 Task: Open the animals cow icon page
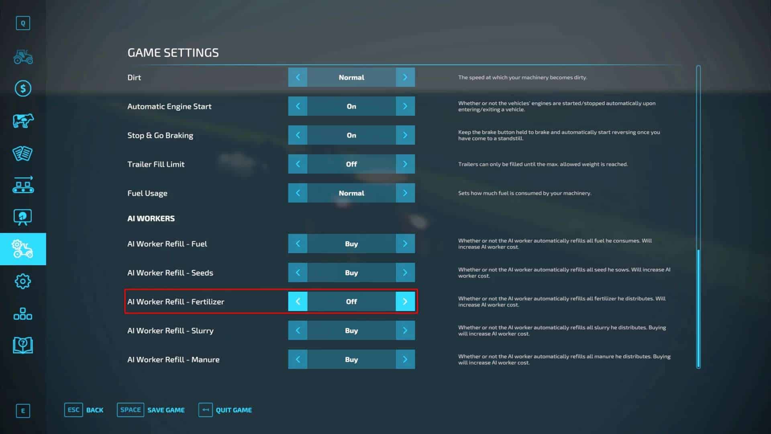point(23,121)
